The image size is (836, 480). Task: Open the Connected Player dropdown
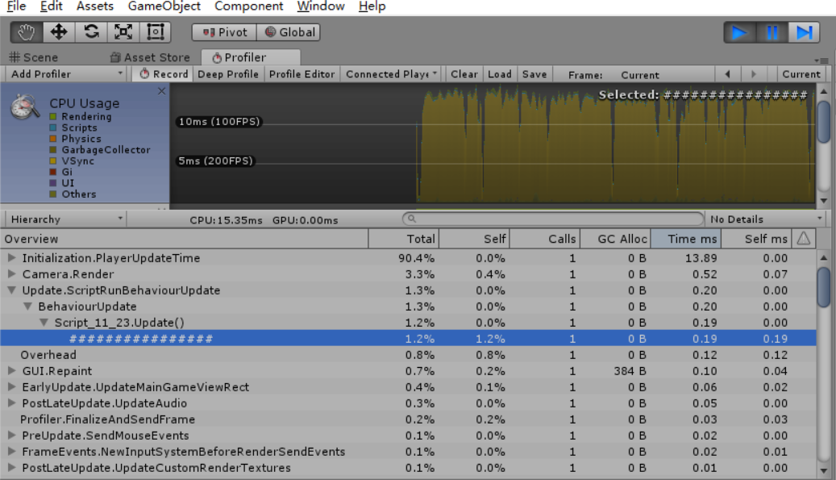(x=391, y=74)
